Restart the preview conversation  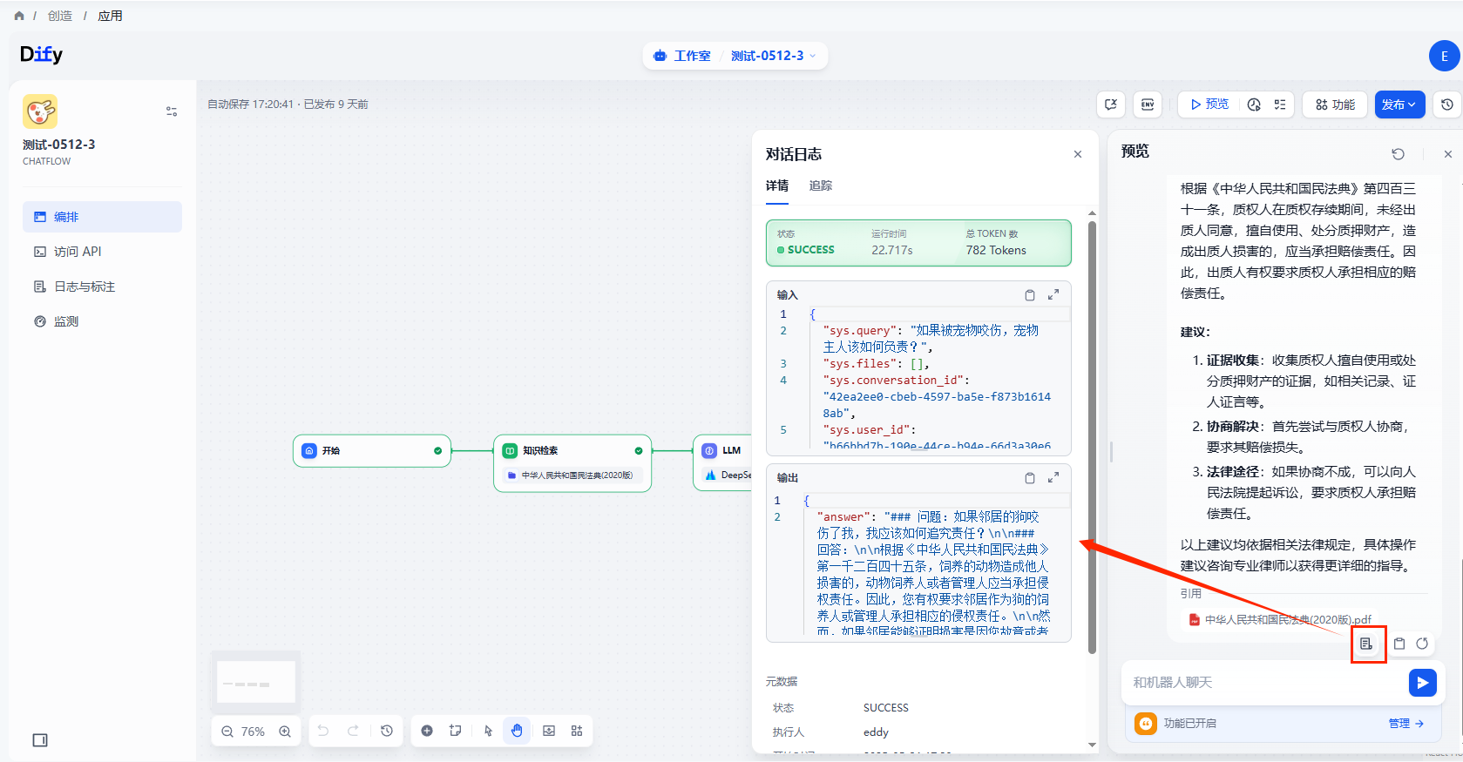pyautogui.click(x=1398, y=154)
